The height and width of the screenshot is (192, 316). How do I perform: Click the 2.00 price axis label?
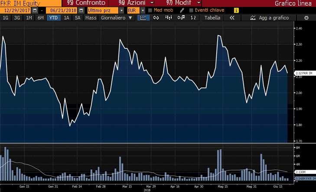tap(299, 93)
